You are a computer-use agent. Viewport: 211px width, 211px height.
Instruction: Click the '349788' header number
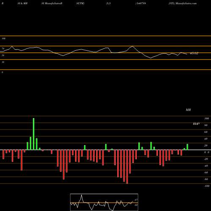(x=141, y=3)
